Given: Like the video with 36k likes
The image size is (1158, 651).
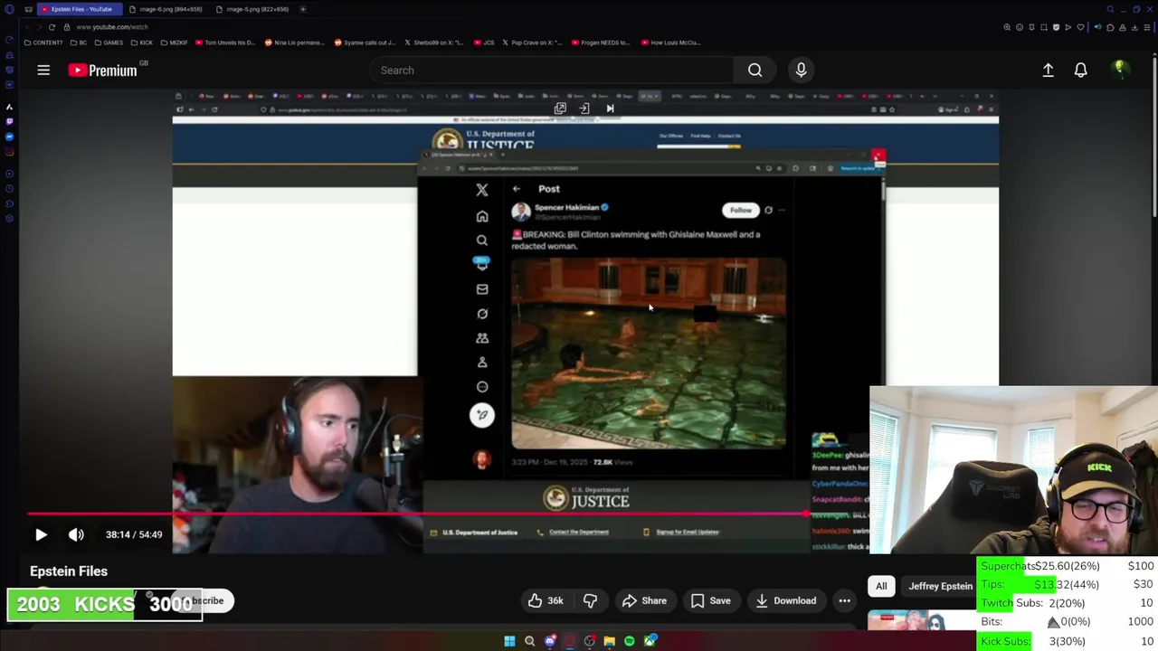Looking at the screenshot, I should (x=546, y=600).
